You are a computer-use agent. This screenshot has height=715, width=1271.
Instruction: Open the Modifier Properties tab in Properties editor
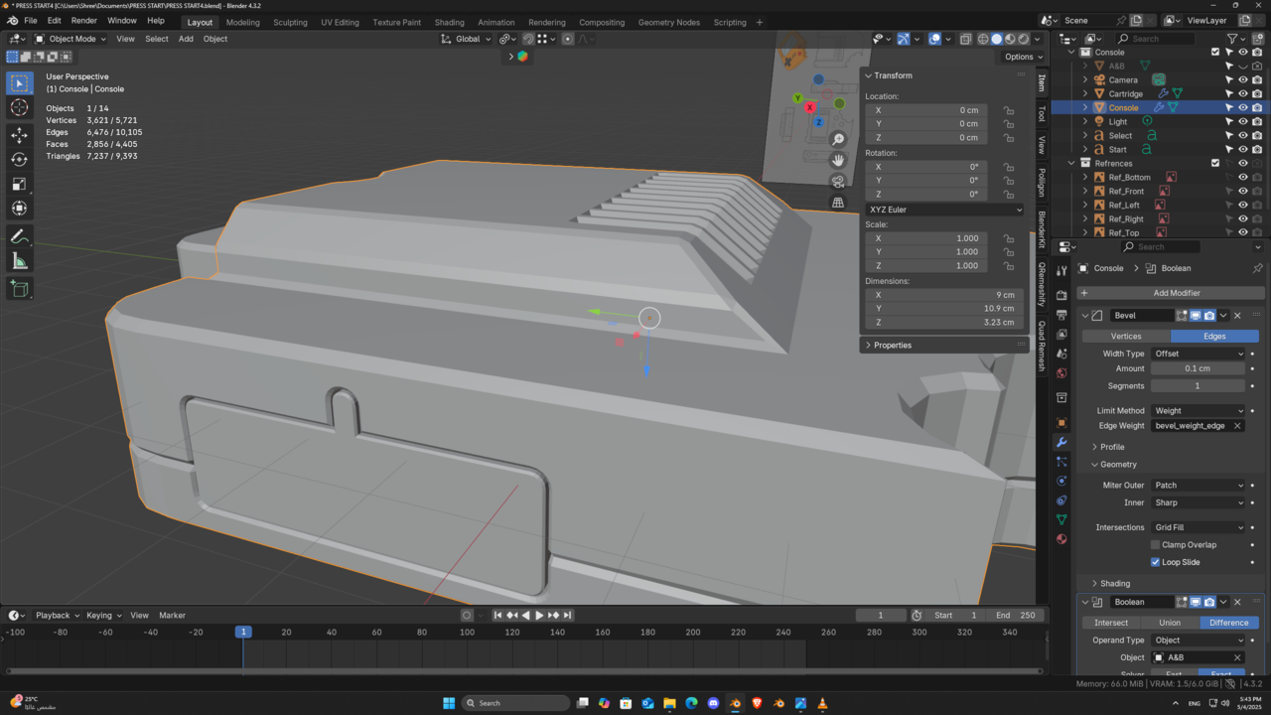click(1060, 441)
